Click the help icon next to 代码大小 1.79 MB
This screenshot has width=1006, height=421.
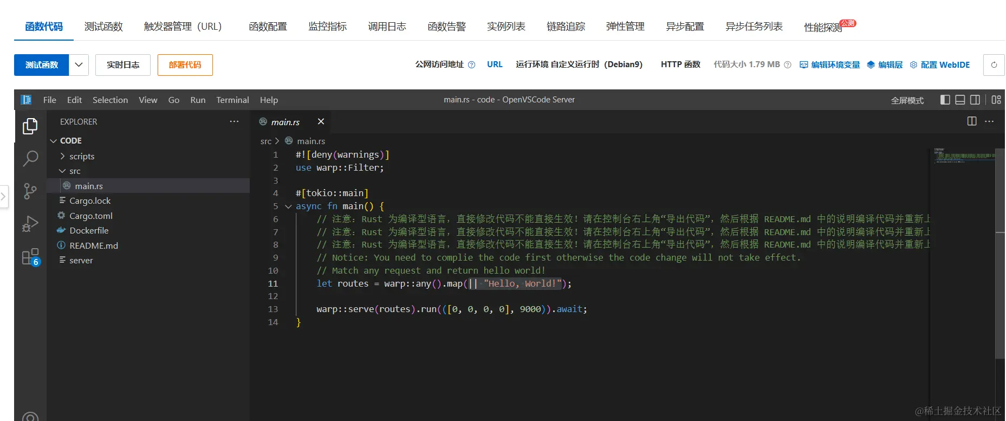tap(788, 64)
